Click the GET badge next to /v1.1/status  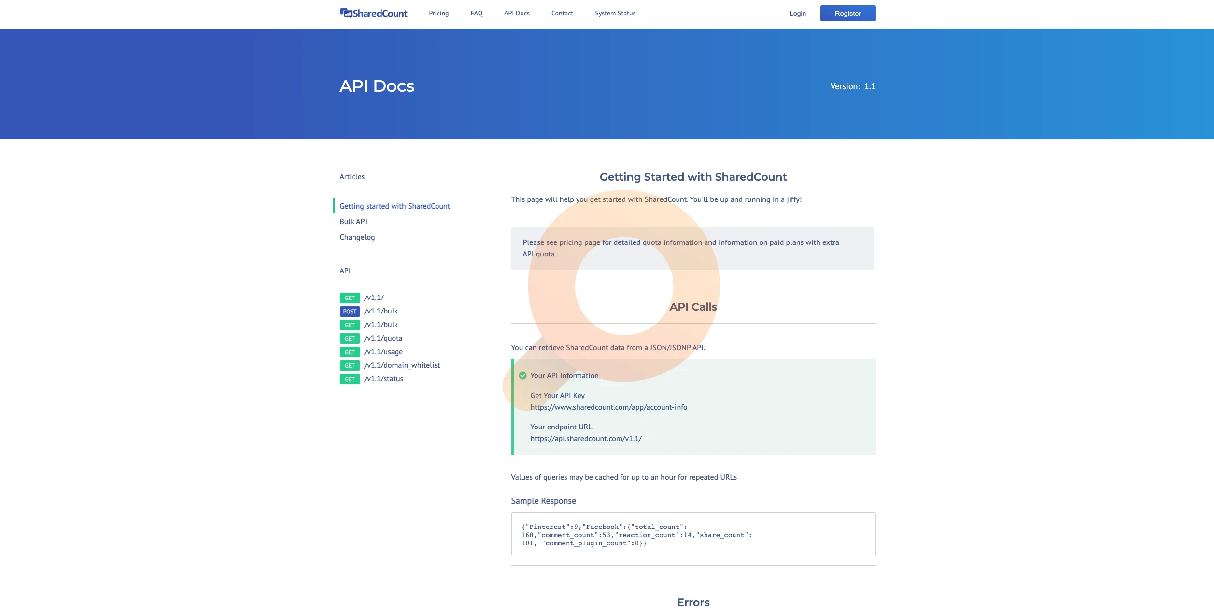[x=350, y=379]
